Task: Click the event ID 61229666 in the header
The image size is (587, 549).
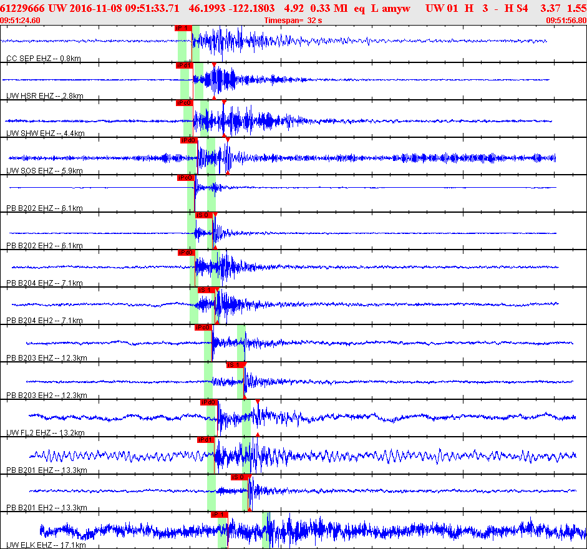Action: pyautogui.click(x=22, y=8)
